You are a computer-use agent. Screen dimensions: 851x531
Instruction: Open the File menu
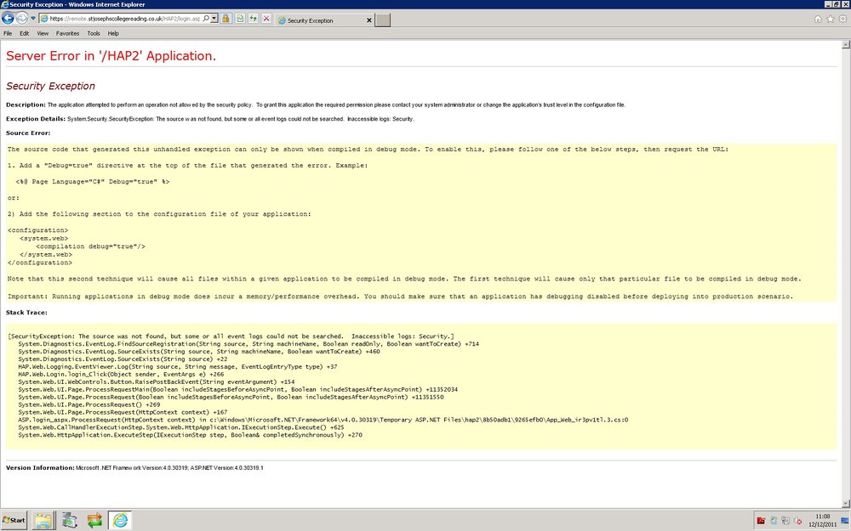8,34
